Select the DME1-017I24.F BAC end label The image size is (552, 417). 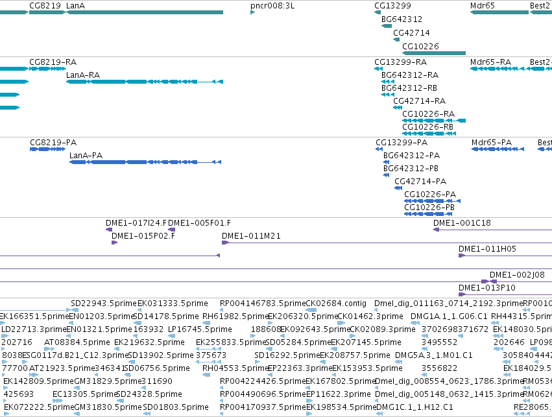pyautogui.click(x=136, y=223)
